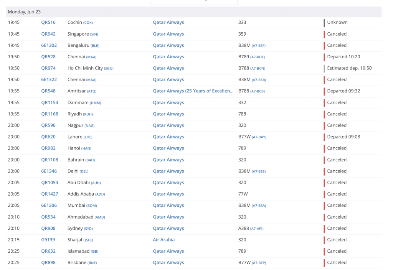Image resolution: width=393 pixels, height=270 pixels.
Task: Select flight G9139 to Sharjah
Action: pos(48,240)
